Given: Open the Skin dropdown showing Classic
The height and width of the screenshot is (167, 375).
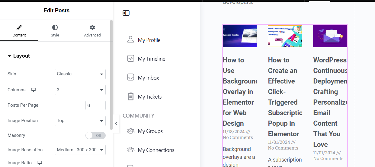Looking at the screenshot, I should pyautogui.click(x=80, y=74).
